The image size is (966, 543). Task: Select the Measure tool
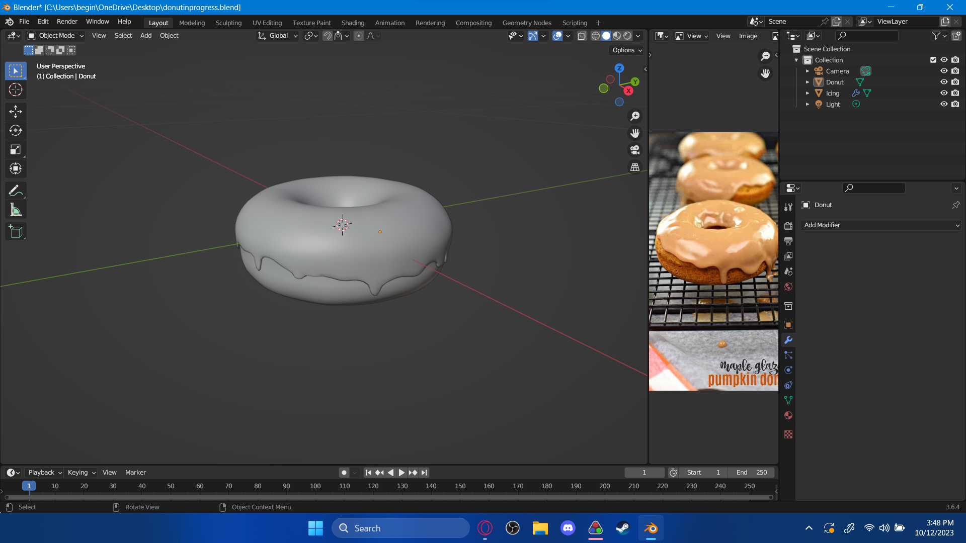(x=15, y=210)
